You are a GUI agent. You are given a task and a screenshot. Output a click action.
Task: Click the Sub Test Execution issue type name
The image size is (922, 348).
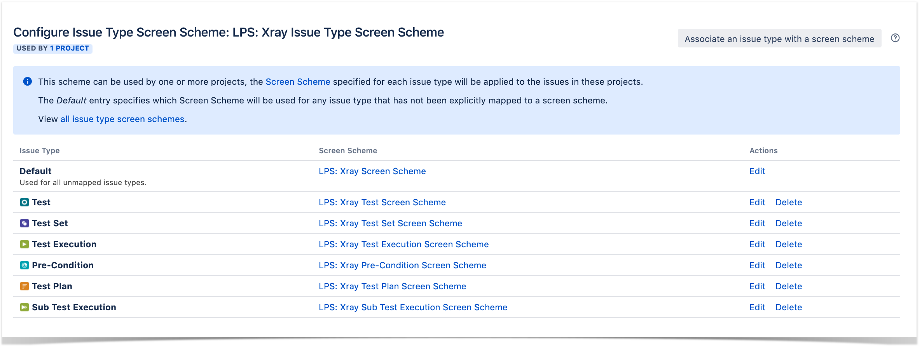point(74,307)
